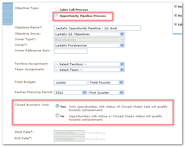Click the End Date field
Image resolution: width=185 pixels, height=147 pixels.
[x=69, y=139]
